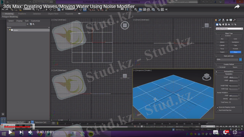Skip to the next video
This screenshot has width=244, height=137.
(x=21, y=132)
